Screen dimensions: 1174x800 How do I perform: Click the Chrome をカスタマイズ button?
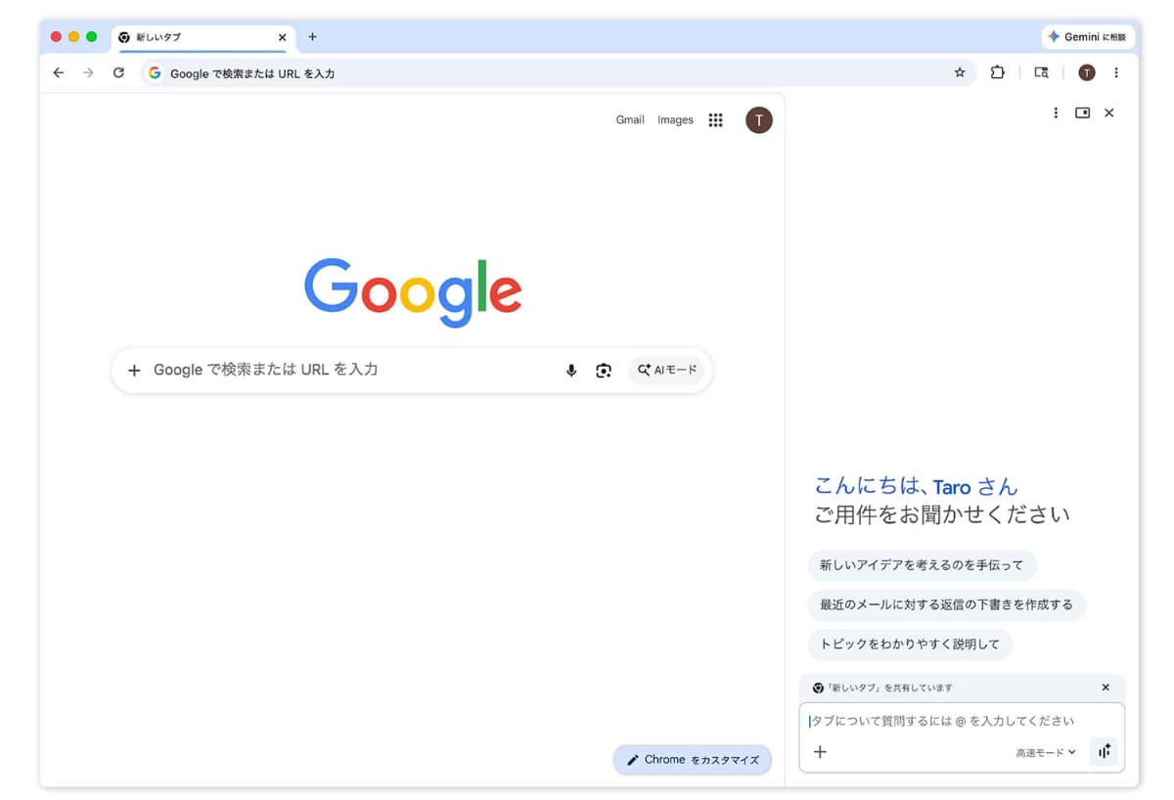pos(692,759)
